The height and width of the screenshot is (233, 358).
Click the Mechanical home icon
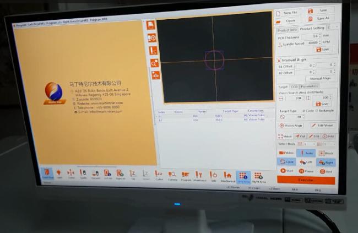click(x=227, y=176)
